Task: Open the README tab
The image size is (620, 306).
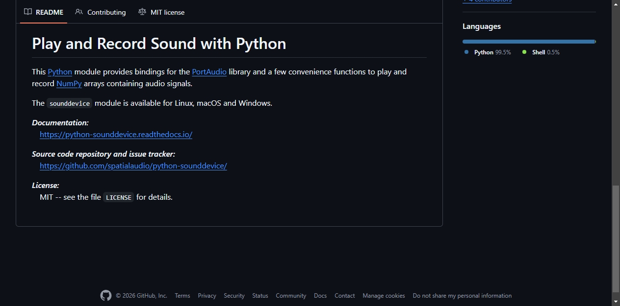Action: tap(44, 12)
